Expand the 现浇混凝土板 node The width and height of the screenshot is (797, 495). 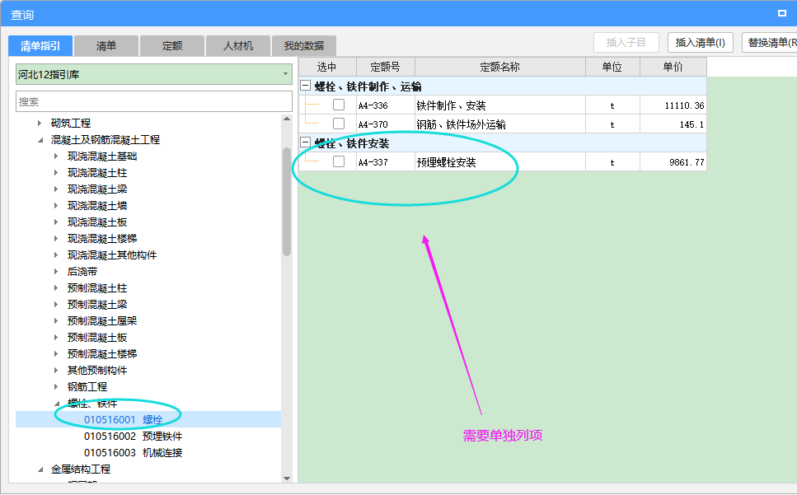(x=56, y=222)
